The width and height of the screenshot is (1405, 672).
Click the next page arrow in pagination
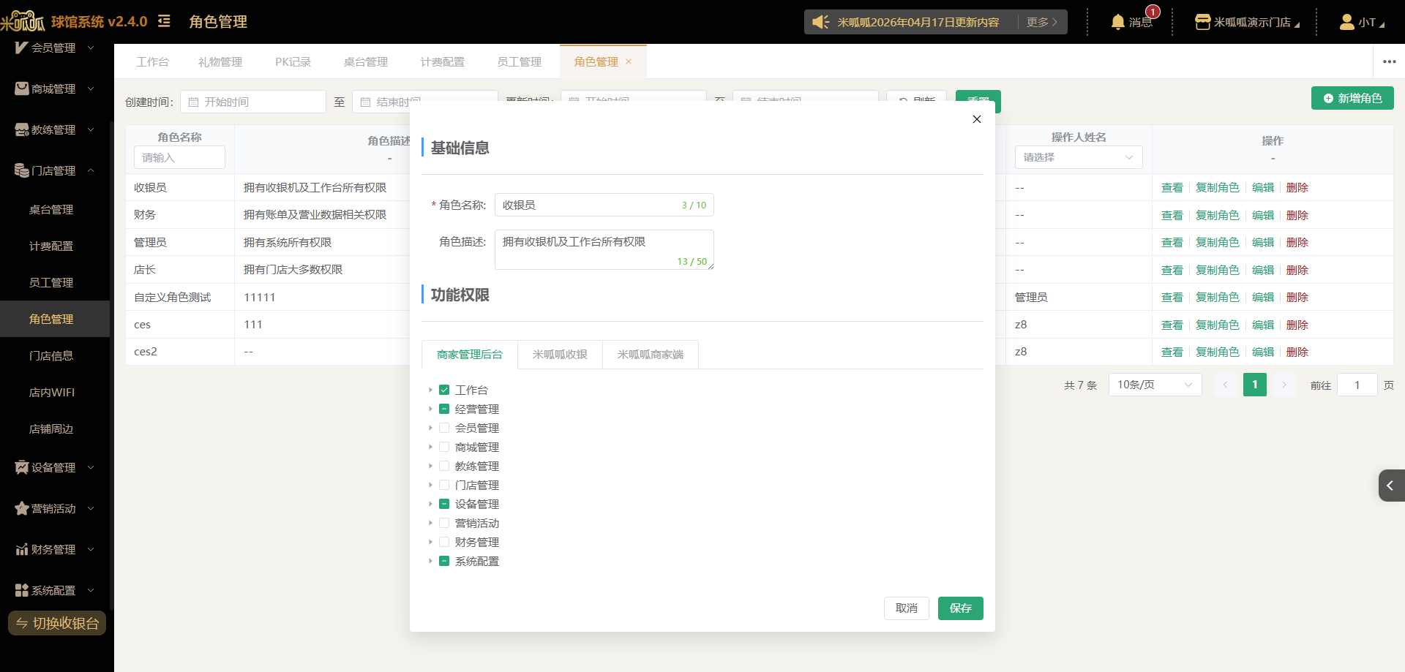[x=1284, y=385]
